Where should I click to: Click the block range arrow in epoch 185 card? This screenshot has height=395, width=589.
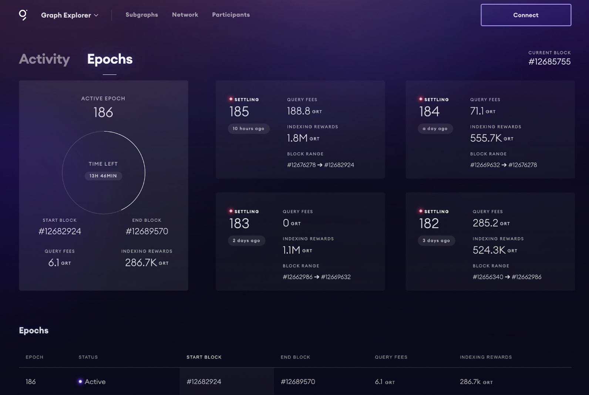(x=320, y=165)
